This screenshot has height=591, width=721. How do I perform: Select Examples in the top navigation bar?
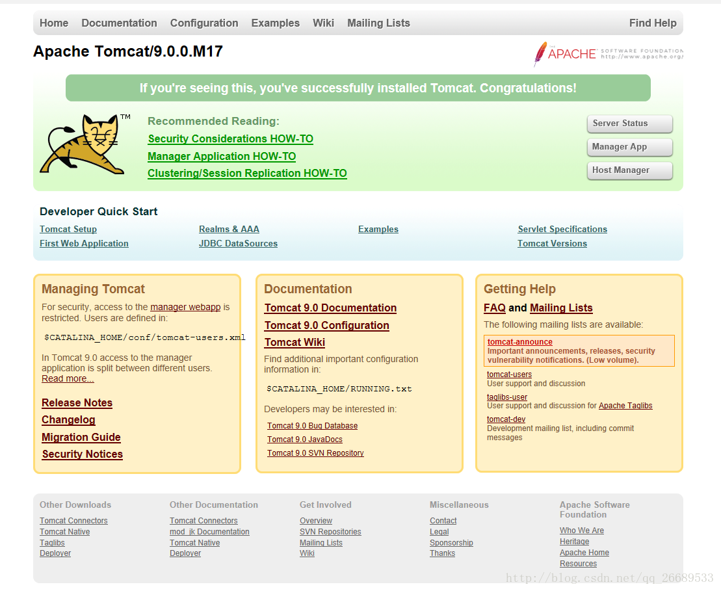276,23
